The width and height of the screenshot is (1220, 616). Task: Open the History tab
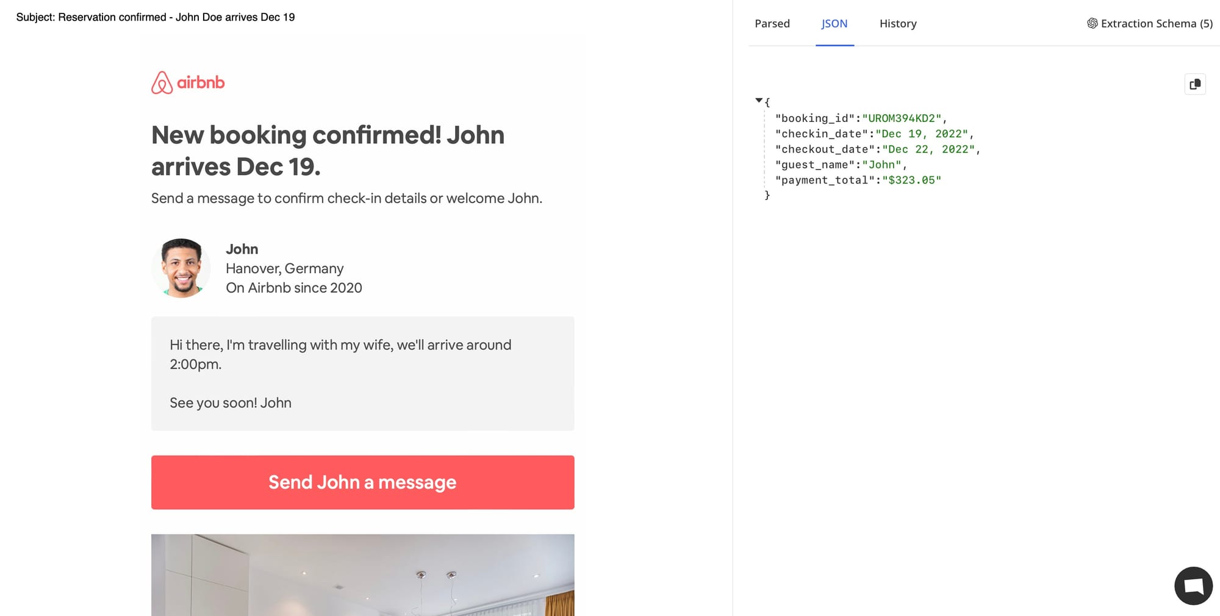[x=897, y=24]
